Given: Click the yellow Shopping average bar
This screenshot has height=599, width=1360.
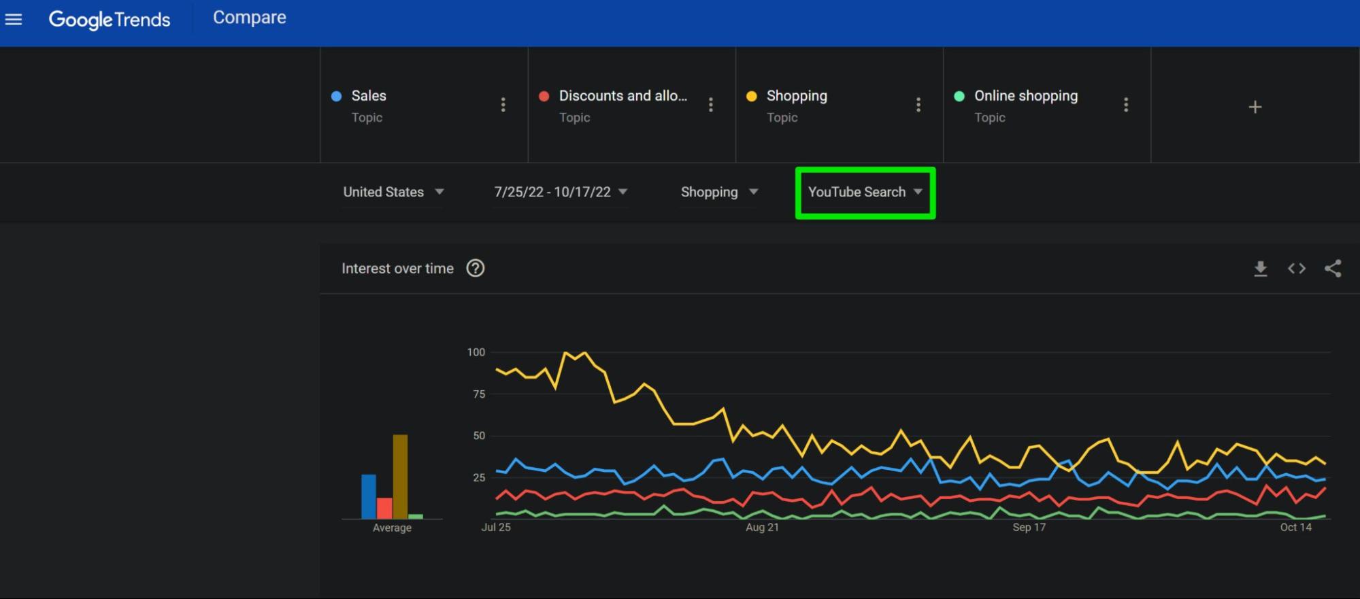Looking at the screenshot, I should click(x=400, y=477).
